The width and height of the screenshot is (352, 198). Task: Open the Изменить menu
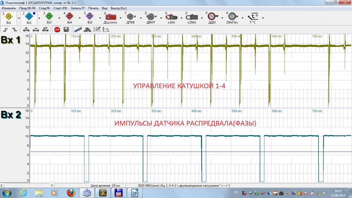pos(9,8)
